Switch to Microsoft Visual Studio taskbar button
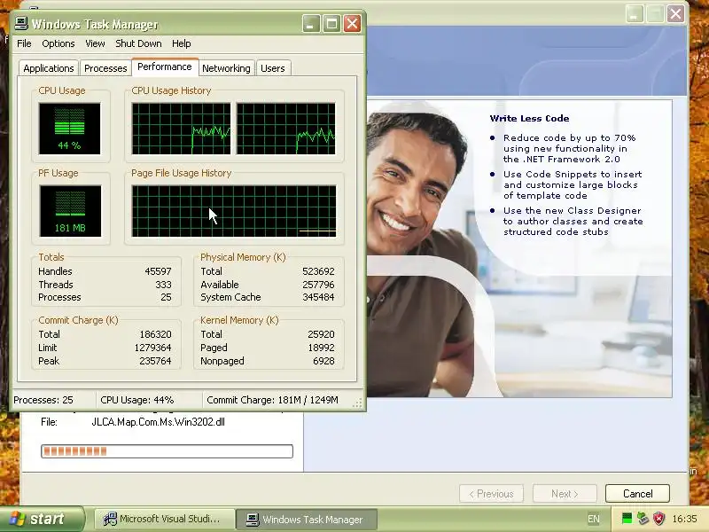 pos(164,519)
